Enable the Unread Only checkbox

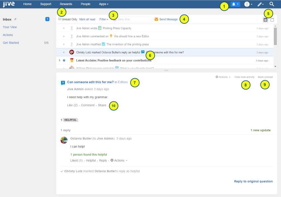60,19
